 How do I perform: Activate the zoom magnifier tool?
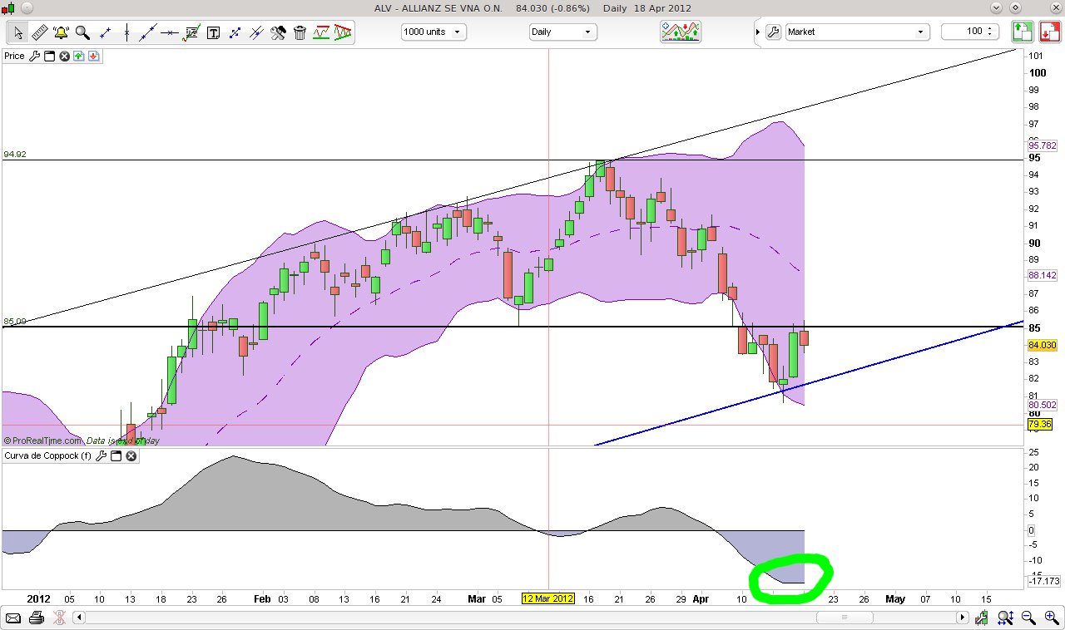(81, 33)
